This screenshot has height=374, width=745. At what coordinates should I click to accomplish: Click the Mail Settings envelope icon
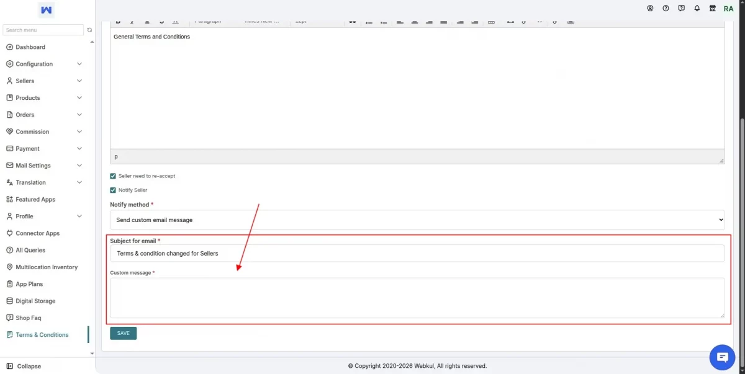(x=9, y=166)
